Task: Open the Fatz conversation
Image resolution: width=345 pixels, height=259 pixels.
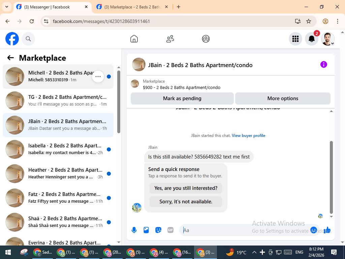Action: pyautogui.click(x=58, y=198)
